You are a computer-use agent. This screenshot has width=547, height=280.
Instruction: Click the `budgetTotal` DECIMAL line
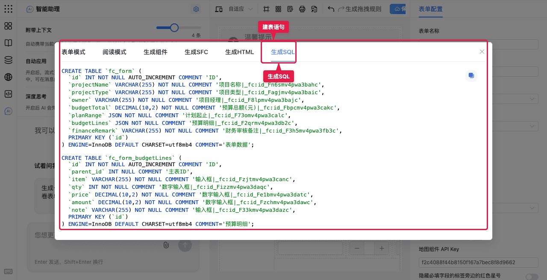[204, 108]
